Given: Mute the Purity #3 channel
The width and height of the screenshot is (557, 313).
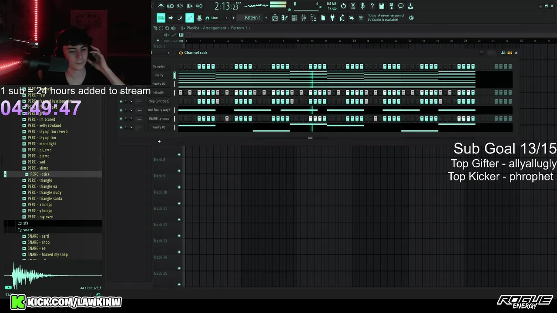Looking at the screenshot, I should coord(121,127).
